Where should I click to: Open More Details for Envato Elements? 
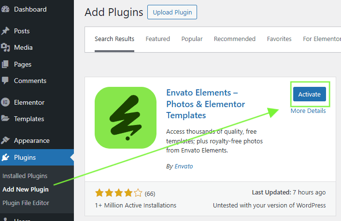pos(308,111)
